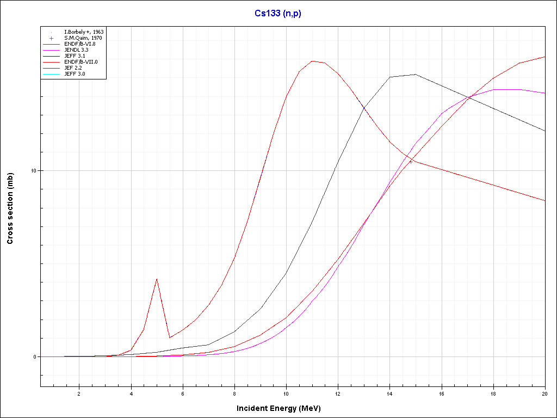
Task: Select the JEFF 3.0 legend label
Action: [75, 74]
